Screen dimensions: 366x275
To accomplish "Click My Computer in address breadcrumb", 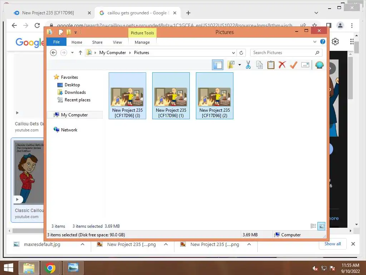I will point(113,53).
